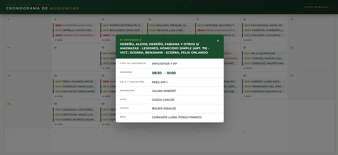Image resolution: width=338 pixels, height=155 pixels.
Task: Show +2 MÁS on day 30
Action: click(105, 124)
